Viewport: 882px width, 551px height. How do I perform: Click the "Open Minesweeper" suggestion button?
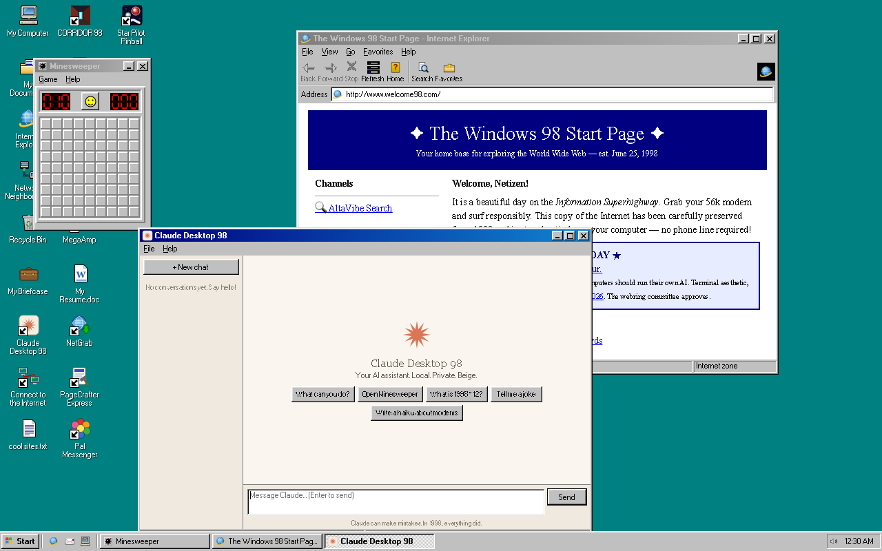[390, 395]
